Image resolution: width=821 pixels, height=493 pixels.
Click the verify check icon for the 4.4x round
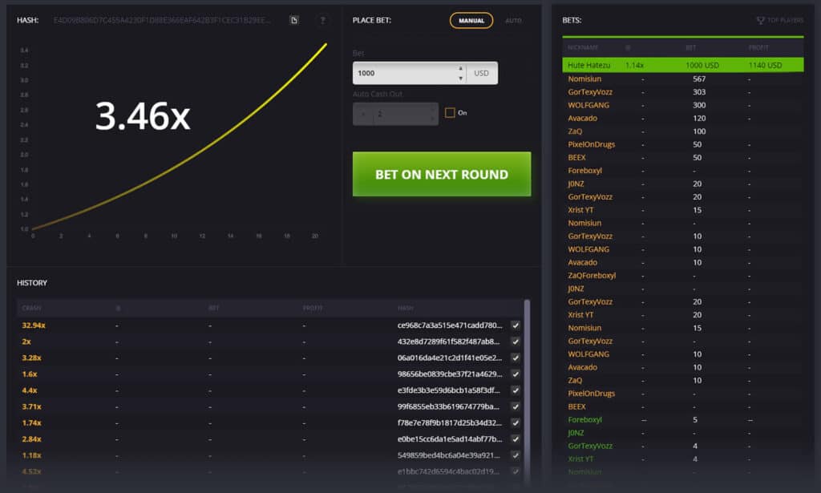coord(515,390)
